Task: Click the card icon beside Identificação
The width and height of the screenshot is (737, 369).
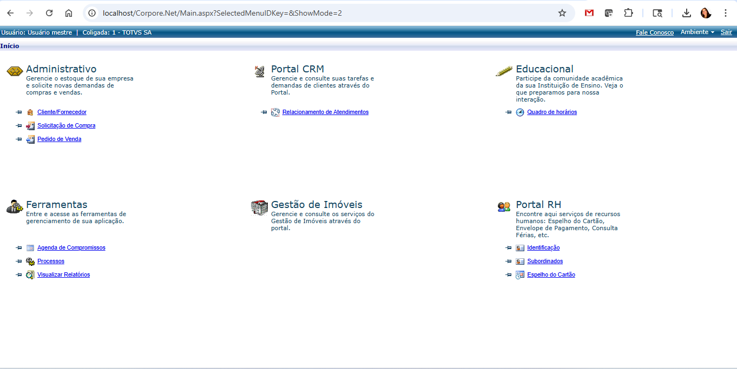Action: click(520, 248)
